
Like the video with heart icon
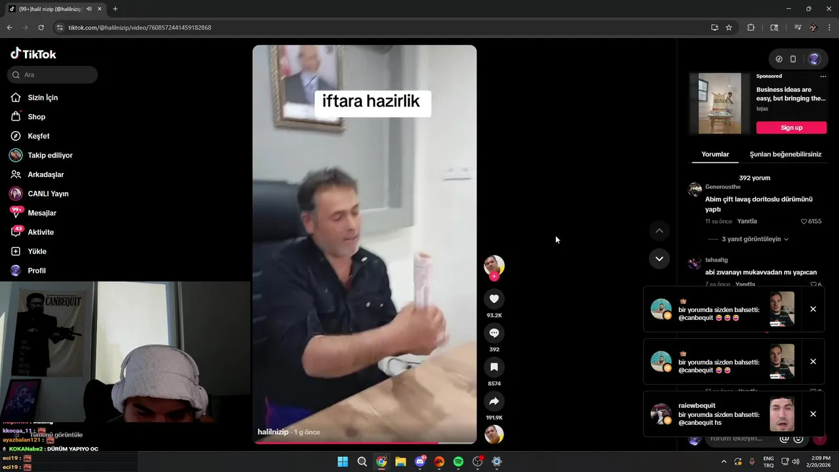click(494, 299)
